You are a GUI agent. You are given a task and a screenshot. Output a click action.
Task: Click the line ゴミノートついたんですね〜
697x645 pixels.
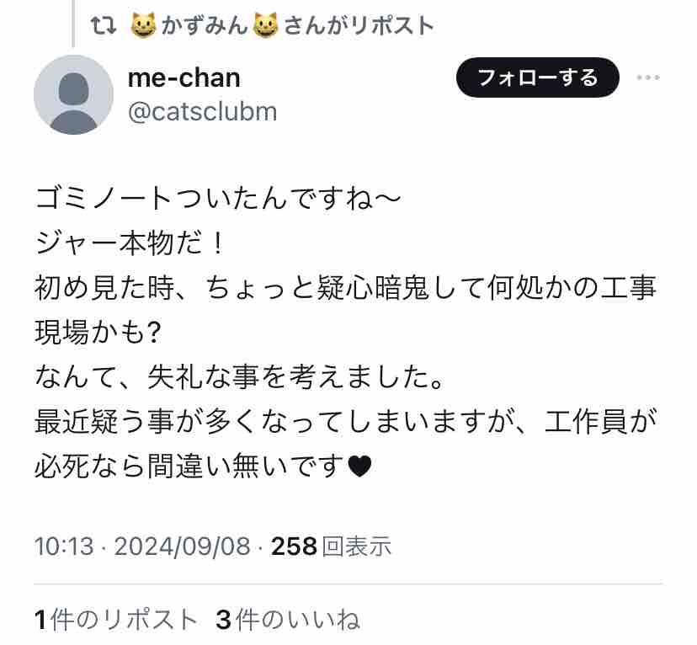tap(210, 200)
